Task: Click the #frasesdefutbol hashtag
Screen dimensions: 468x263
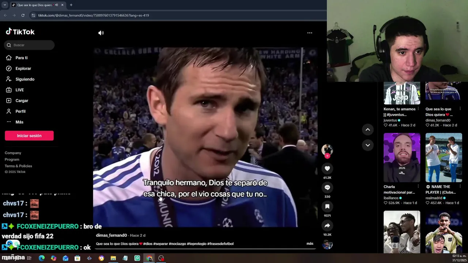Action: coord(220,244)
